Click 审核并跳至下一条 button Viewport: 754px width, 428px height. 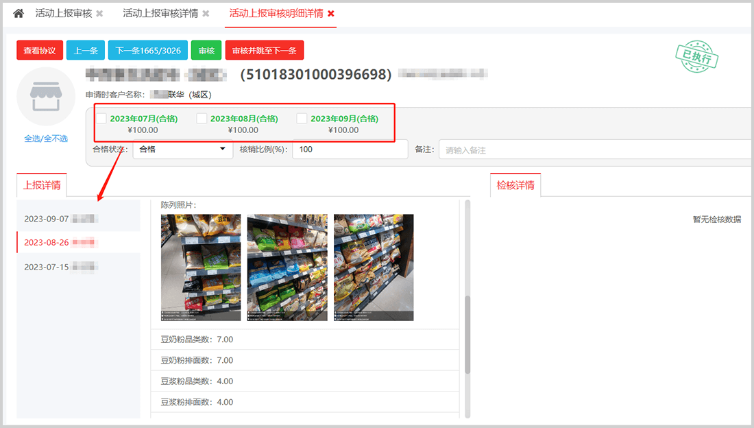tap(264, 51)
